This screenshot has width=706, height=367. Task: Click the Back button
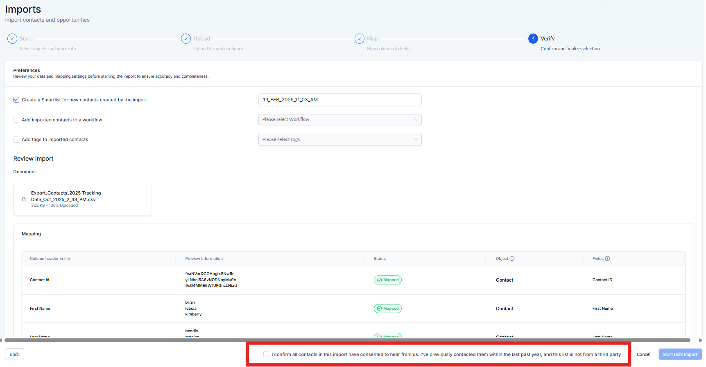tap(15, 354)
